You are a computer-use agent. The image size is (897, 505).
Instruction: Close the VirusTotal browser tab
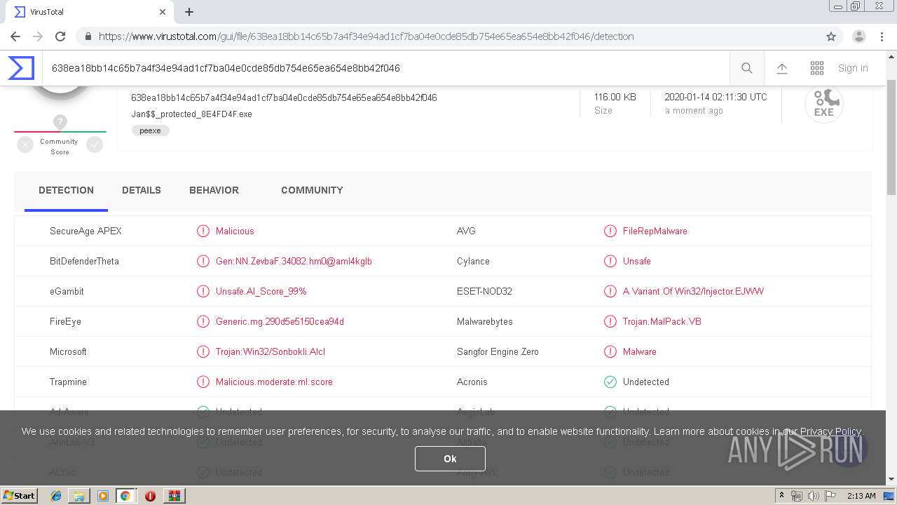click(163, 12)
